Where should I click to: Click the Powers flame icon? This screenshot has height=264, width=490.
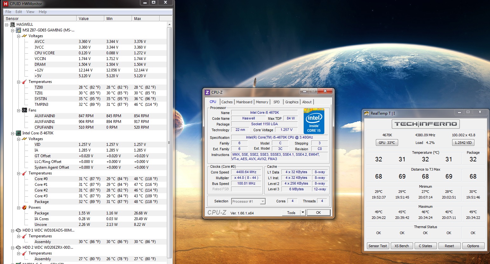click(x=24, y=207)
